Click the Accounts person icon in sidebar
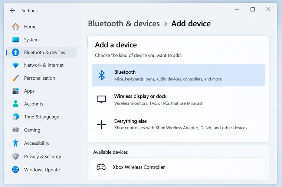 [x=16, y=104]
